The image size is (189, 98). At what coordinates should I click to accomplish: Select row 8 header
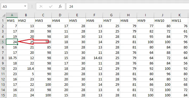pos(3,58)
